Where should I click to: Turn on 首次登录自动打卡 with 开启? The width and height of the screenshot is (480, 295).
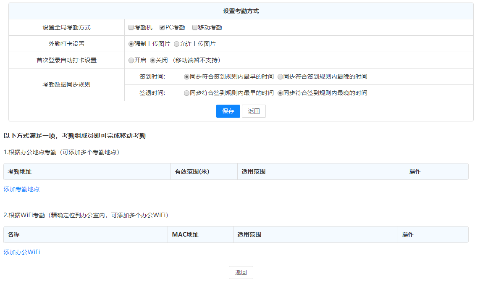[x=131, y=61]
